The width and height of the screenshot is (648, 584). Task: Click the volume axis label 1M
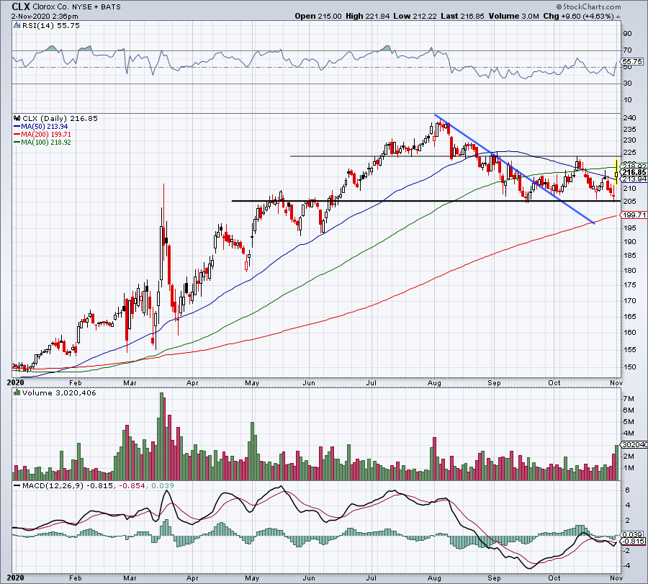coord(629,468)
